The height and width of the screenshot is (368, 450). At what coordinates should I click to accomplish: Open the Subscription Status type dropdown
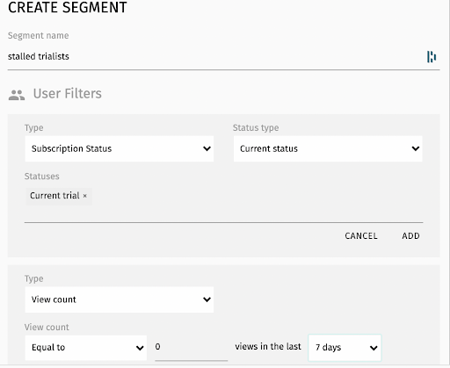tap(120, 148)
